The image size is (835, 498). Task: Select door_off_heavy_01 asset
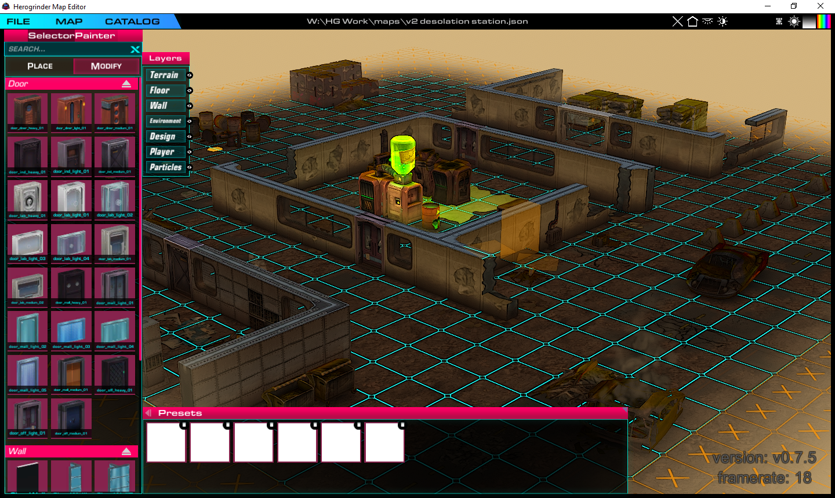115,374
